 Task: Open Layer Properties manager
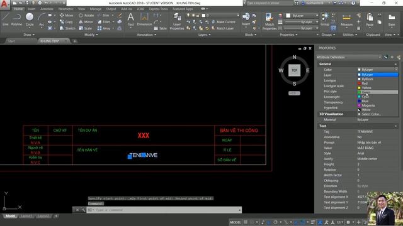pos(177,21)
